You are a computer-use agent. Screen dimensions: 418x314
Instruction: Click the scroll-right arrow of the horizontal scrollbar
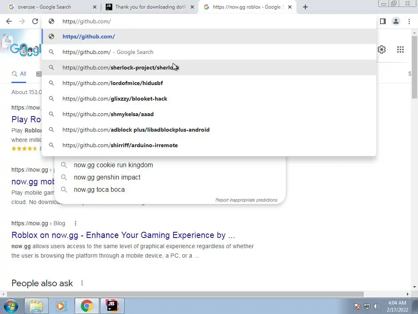click(408, 294)
